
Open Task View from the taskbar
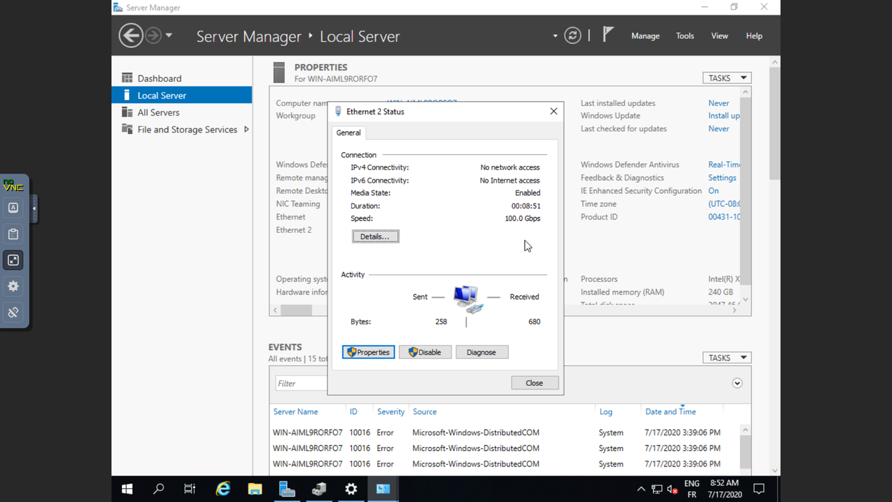pos(190,489)
